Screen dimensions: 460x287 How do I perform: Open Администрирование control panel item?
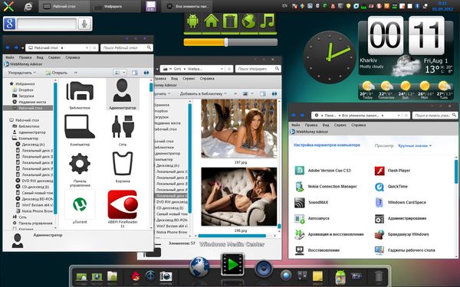pos(400,218)
